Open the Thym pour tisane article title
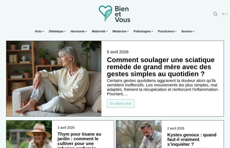This screenshot has width=230, height=148. click(79, 140)
